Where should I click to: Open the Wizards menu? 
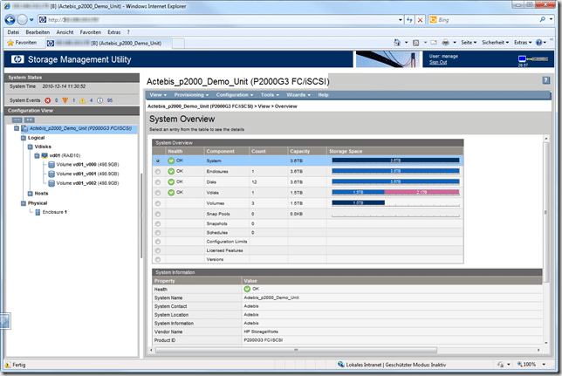(298, 95)
